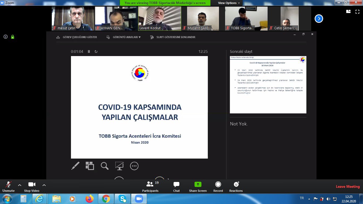Open the Reactions picker
The height and width of the screenshot is (204, 363).
point(236,187)
